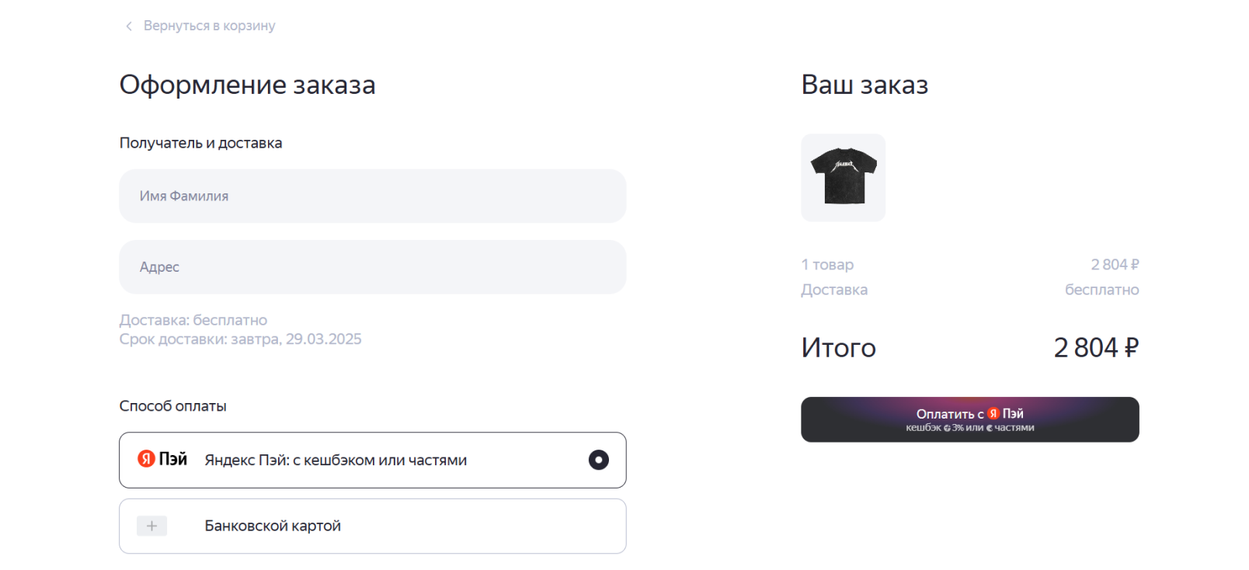The image size is (1249, 570).
Task: Choose "Банковской картой" payment option
Action: (273, 527)
